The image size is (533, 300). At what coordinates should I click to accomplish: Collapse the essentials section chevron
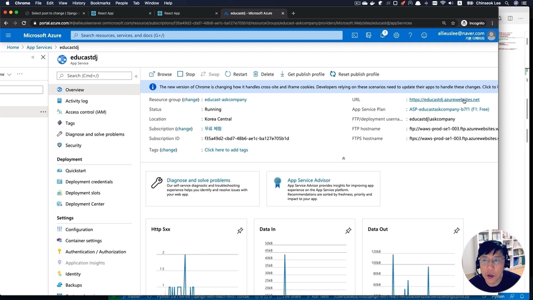[343, 158]
